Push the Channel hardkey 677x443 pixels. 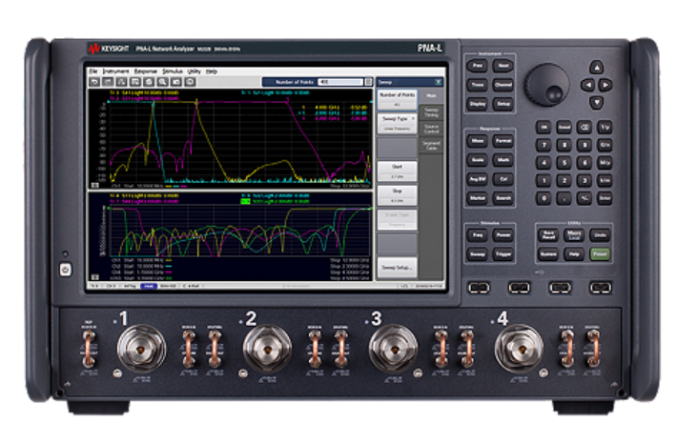(x=503, y=85)
